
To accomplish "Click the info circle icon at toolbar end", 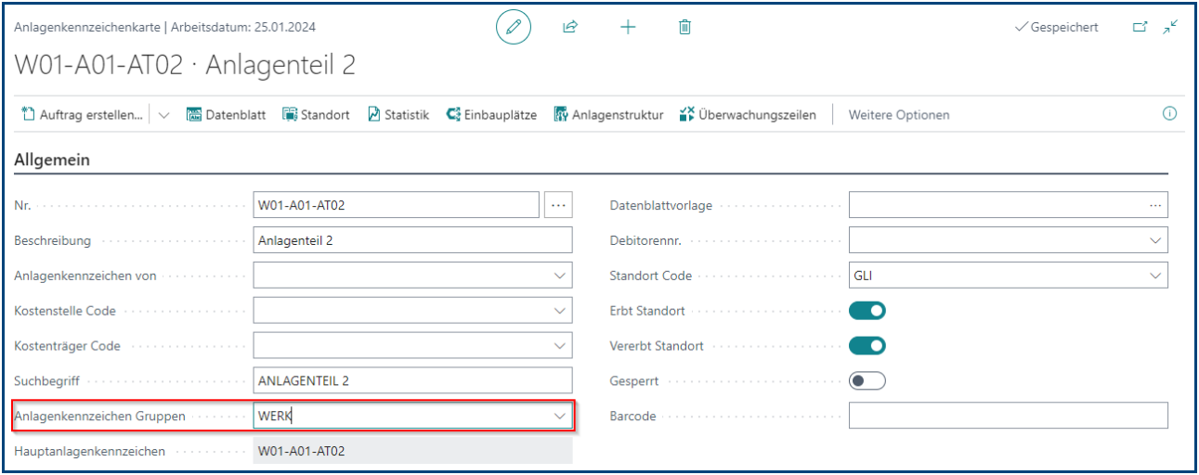I will point(1169,114).
